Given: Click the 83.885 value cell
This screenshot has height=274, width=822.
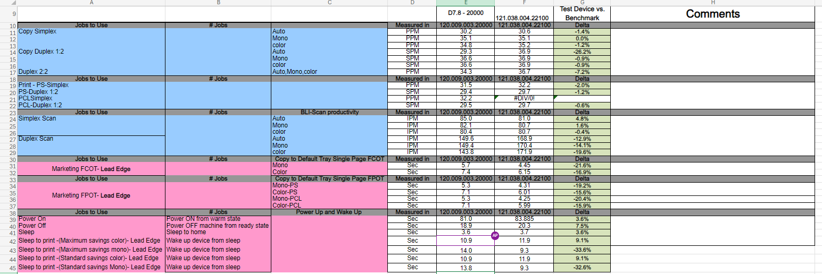Looking at the screenshot, I should coord(524,219).
